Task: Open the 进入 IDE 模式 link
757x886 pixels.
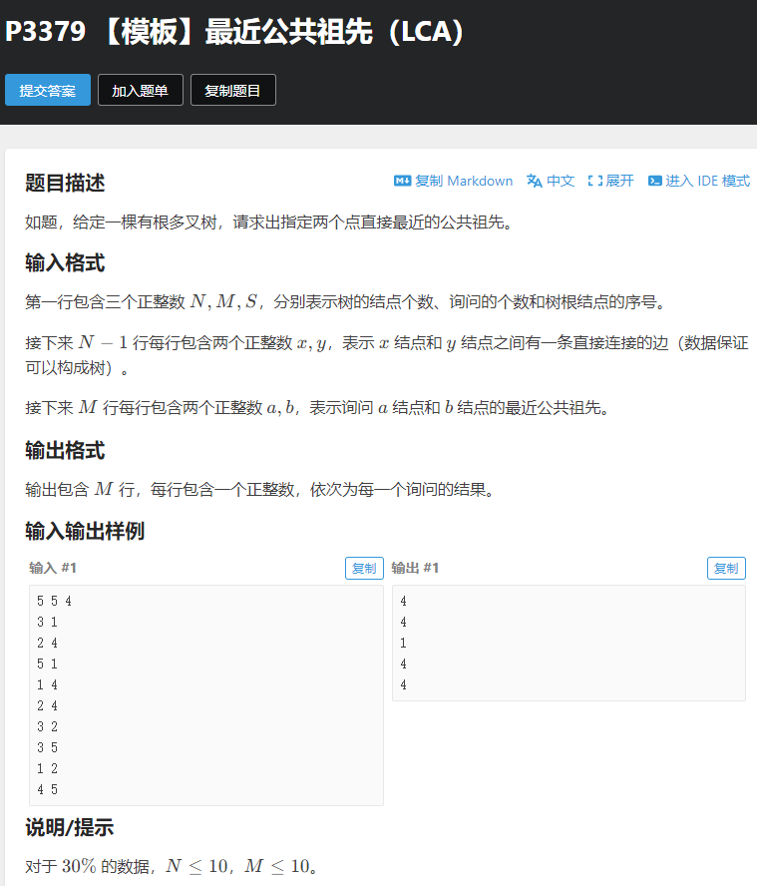Action: 708,181
